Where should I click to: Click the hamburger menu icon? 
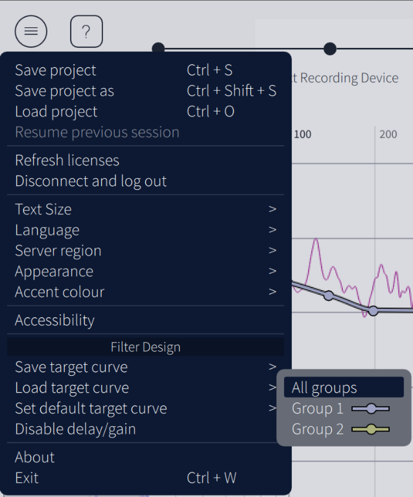(31, 31)
